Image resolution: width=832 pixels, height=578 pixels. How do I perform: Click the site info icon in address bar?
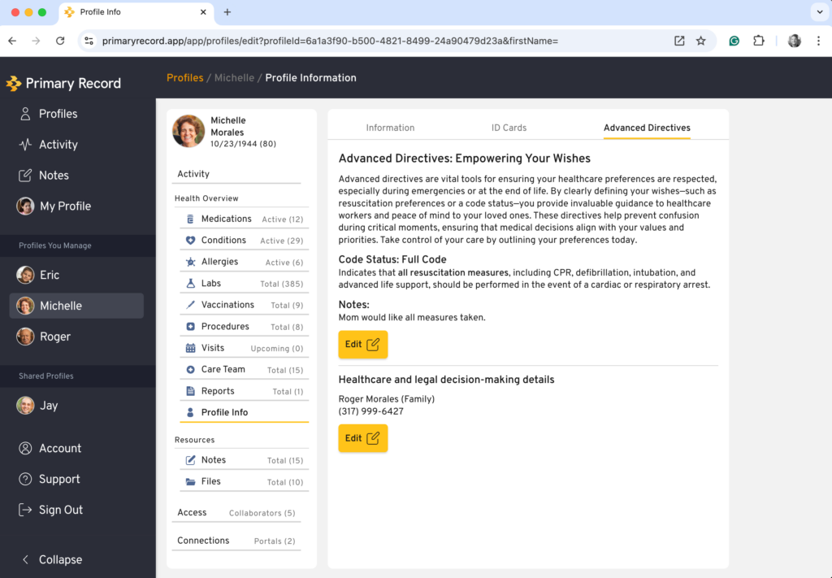point(89,41)
